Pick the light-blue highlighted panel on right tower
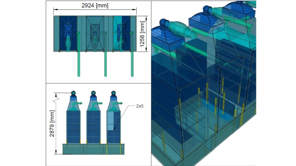The width and height of the screenshot is (296, 166). click(x=110, y=121)
